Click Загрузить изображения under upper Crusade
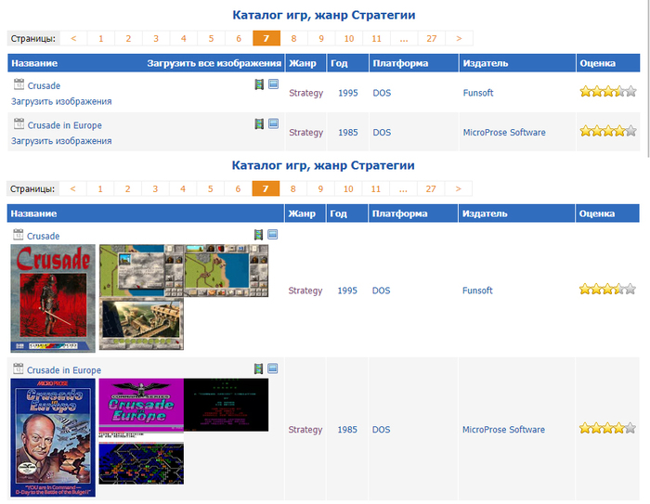Screen dimensions: 650x504 tap(61, 101)
